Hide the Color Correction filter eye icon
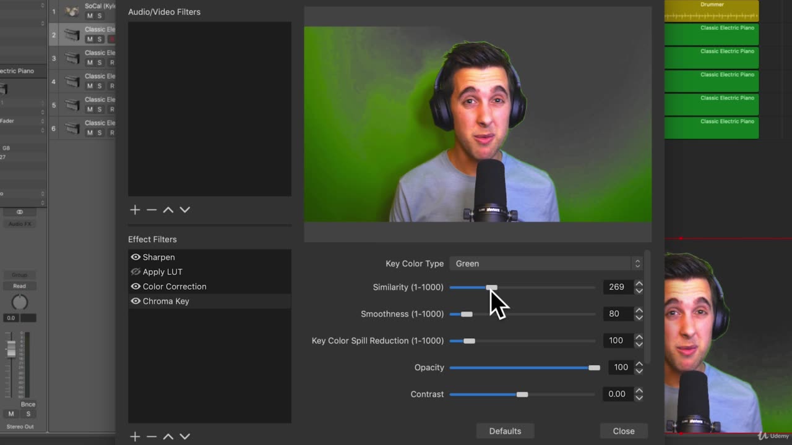792x445 pixels. click(x=136, y=287)
